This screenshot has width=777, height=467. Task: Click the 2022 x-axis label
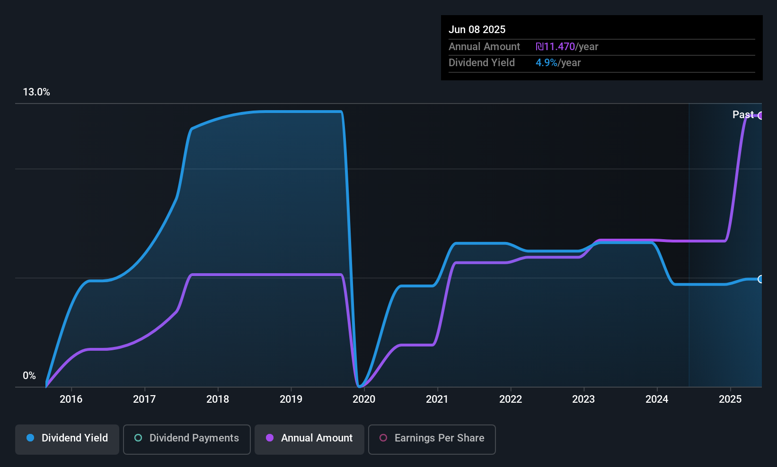[x=511, y=399]
